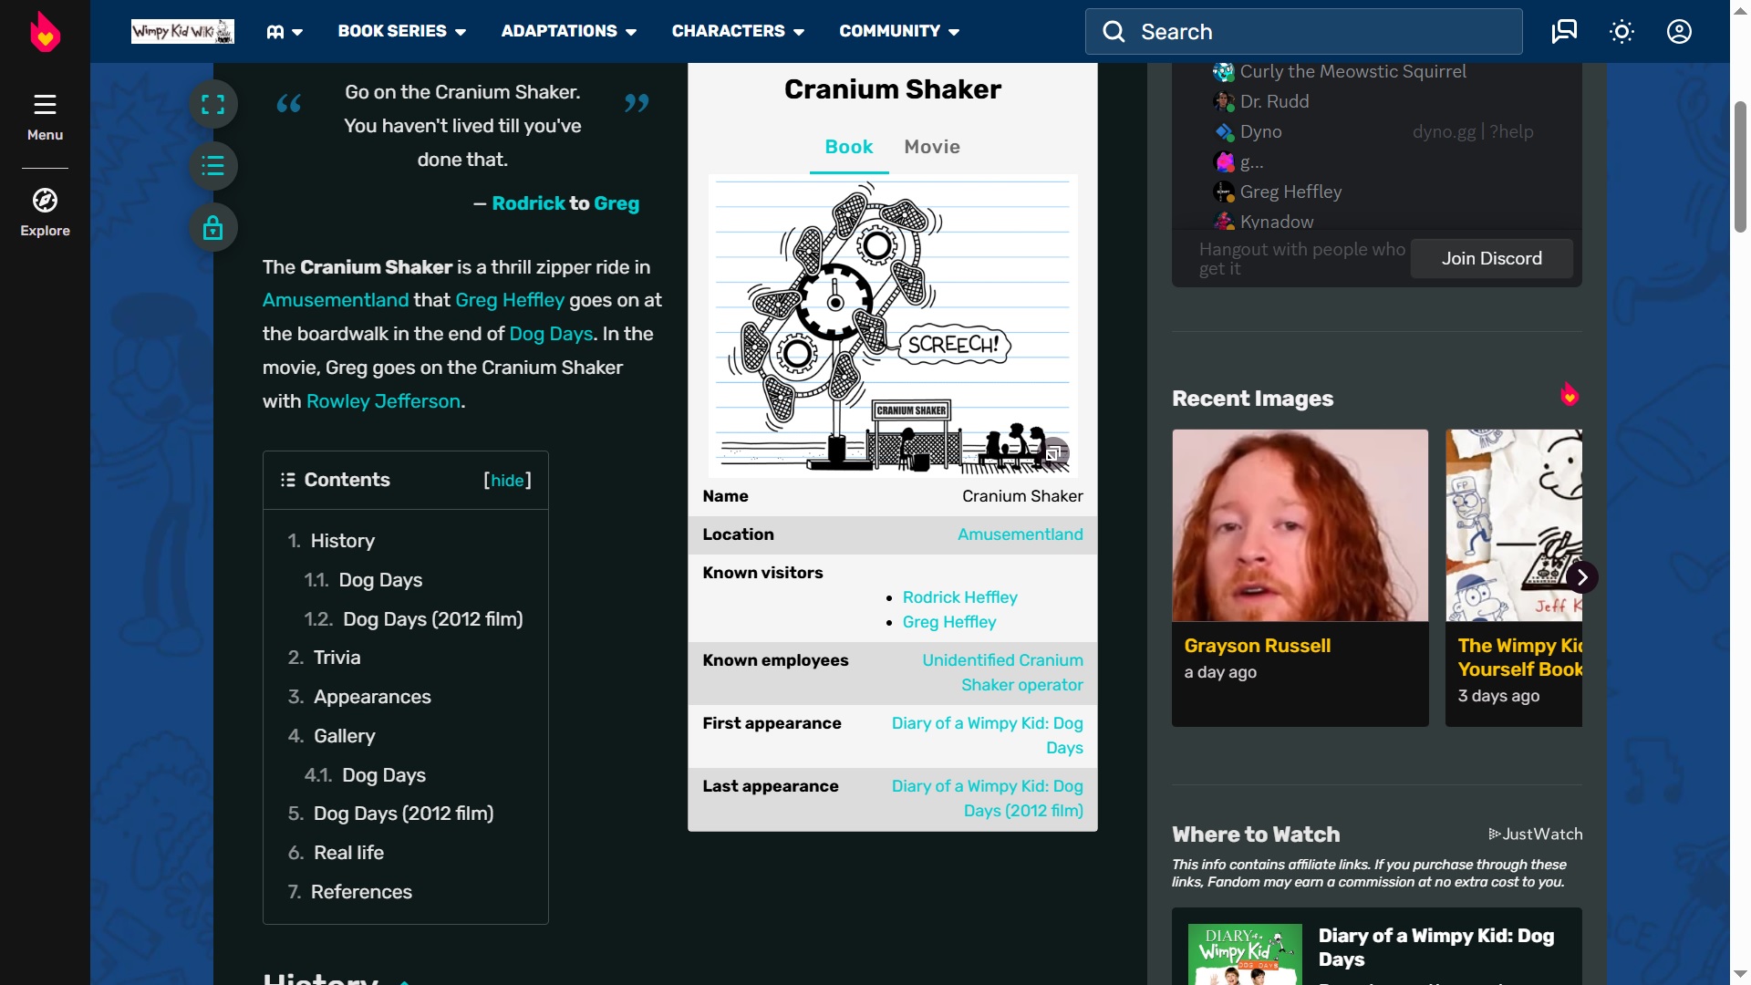Click Curly the Meowstic Squirrel avatar
This screenshot has width=1751, height=985.
[1224, 72]
